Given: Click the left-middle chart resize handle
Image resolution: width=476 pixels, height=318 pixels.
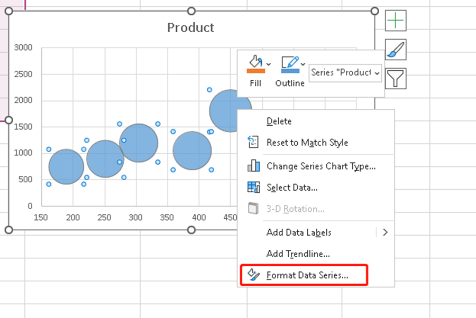Looking at the screenshot, I should click(x=9, y=120).
